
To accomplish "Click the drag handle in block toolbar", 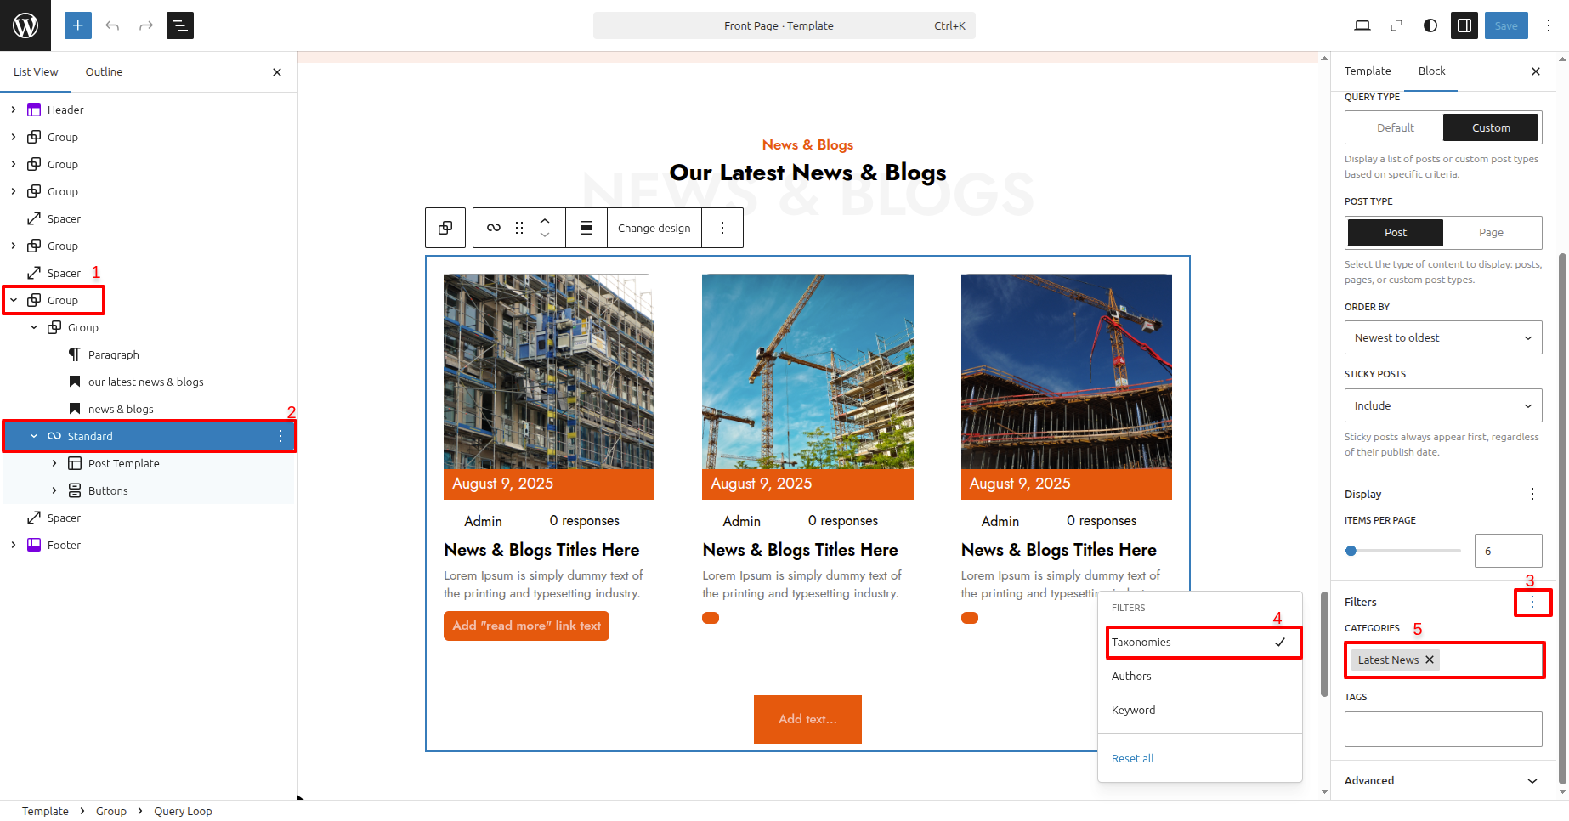I will tap(519, 228).
